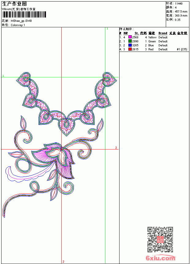
Task: Click the blue thread color swatch
Action: [x=130, y=45]
